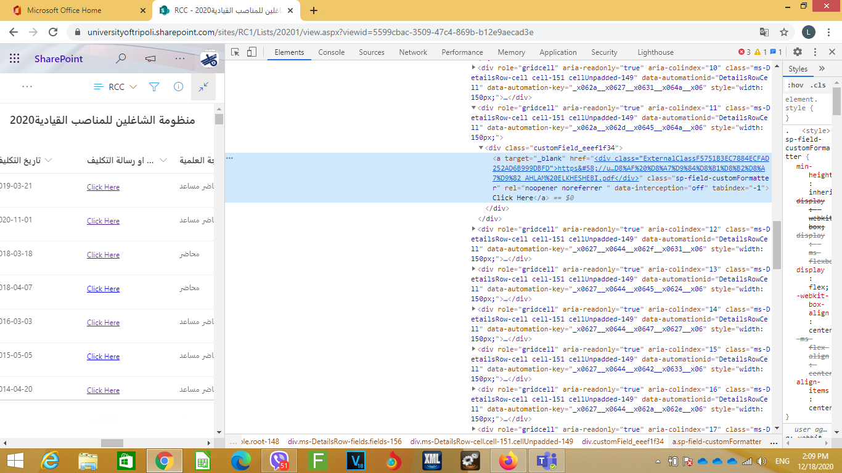Open Viber from the taskbar

[x=280, y=461]
